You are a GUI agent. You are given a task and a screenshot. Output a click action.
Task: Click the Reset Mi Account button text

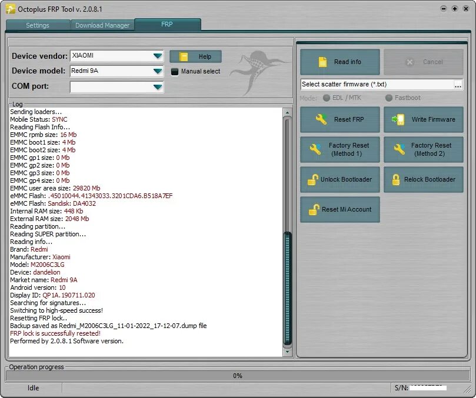[x=347, y=210]
